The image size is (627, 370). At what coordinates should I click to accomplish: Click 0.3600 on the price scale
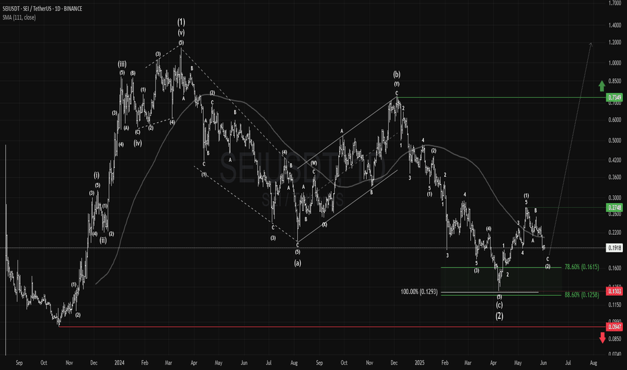point(615,177)
